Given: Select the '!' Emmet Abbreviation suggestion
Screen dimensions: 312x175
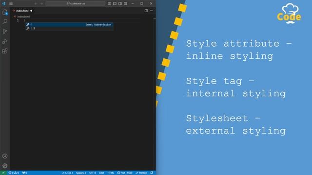Looking at the screenshot, I should point(69,25).
